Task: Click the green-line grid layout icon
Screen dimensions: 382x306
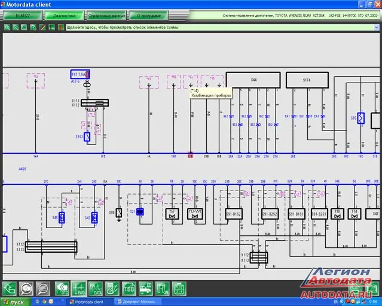Action: click(51, 28)
